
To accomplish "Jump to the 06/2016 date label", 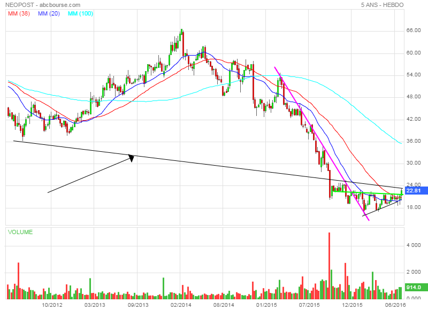I will click(x=395, y=305).
